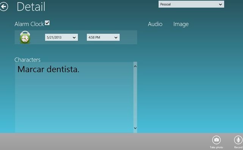This screenshot has height=150, width=243.
Task: Open the Pessoal category dropdown
Action: click(191, 4)
